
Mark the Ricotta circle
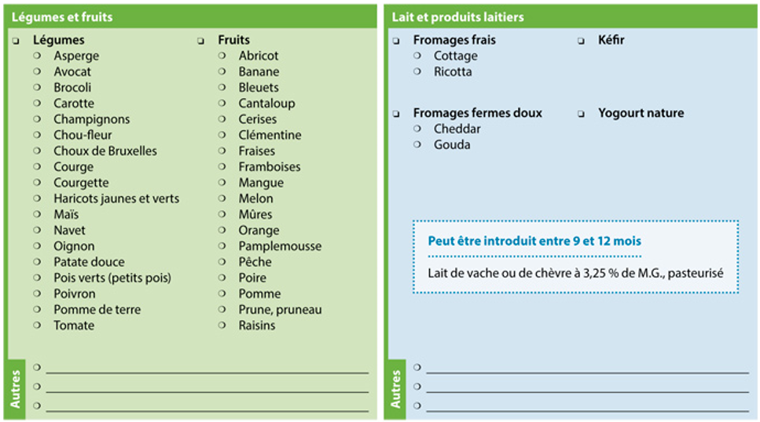click(x=417, y=71)
